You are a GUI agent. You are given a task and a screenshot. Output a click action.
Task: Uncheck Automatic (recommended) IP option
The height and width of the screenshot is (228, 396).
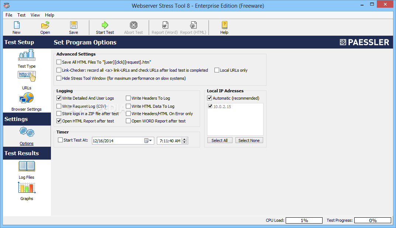(x=209, y=98)
